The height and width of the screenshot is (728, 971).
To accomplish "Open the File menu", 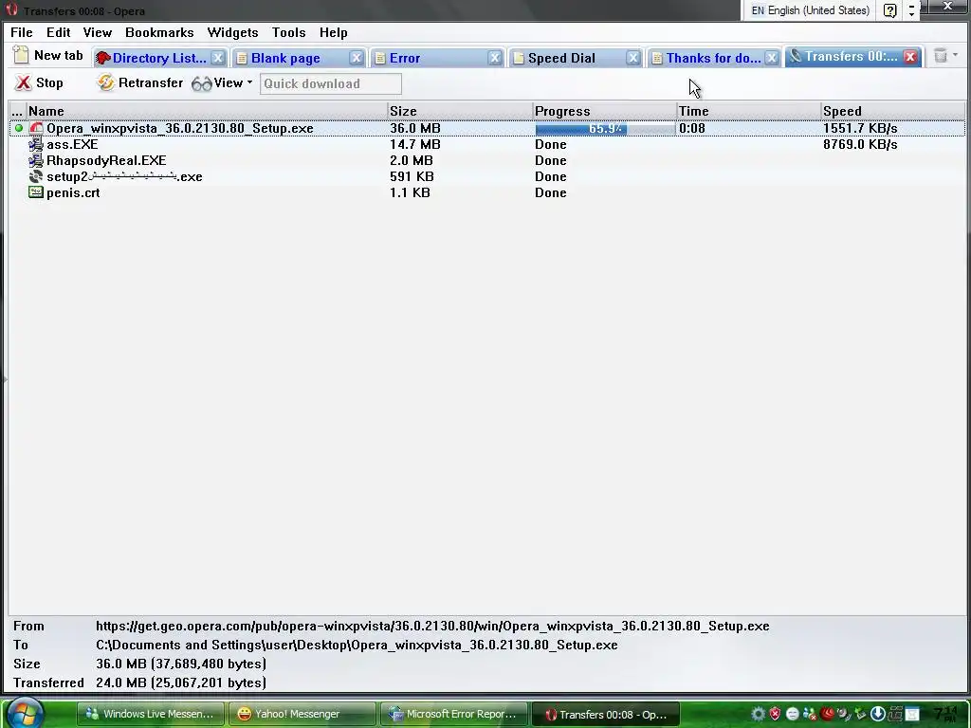I will coord(22,32).
